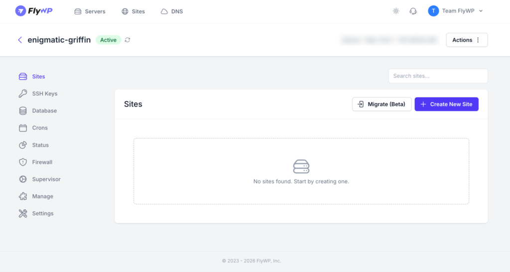Open the Manage sidebar item
The height and width of the screenshot is (272, 510).
42,196
